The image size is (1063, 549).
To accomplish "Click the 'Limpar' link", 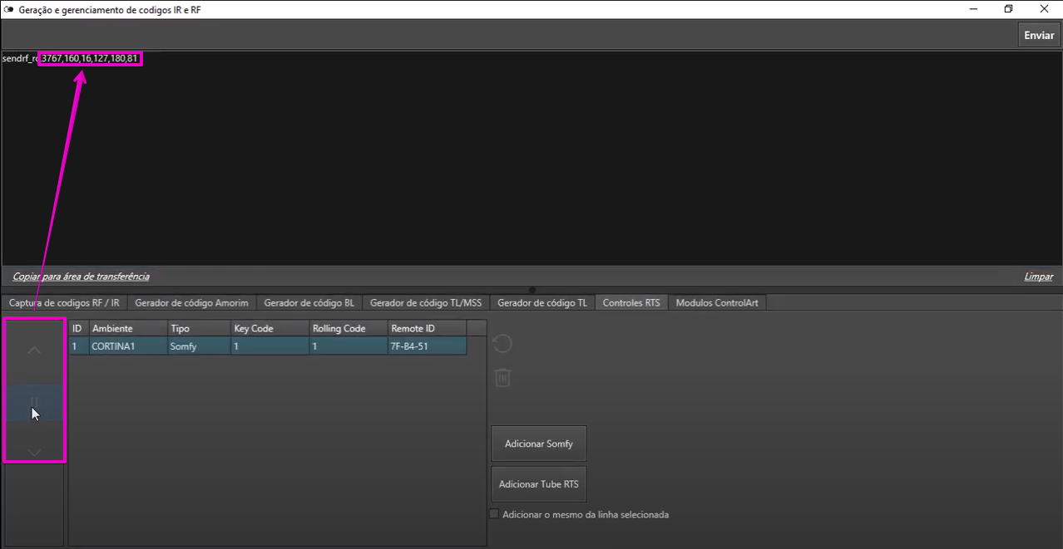I will (x=1038, y=277).
